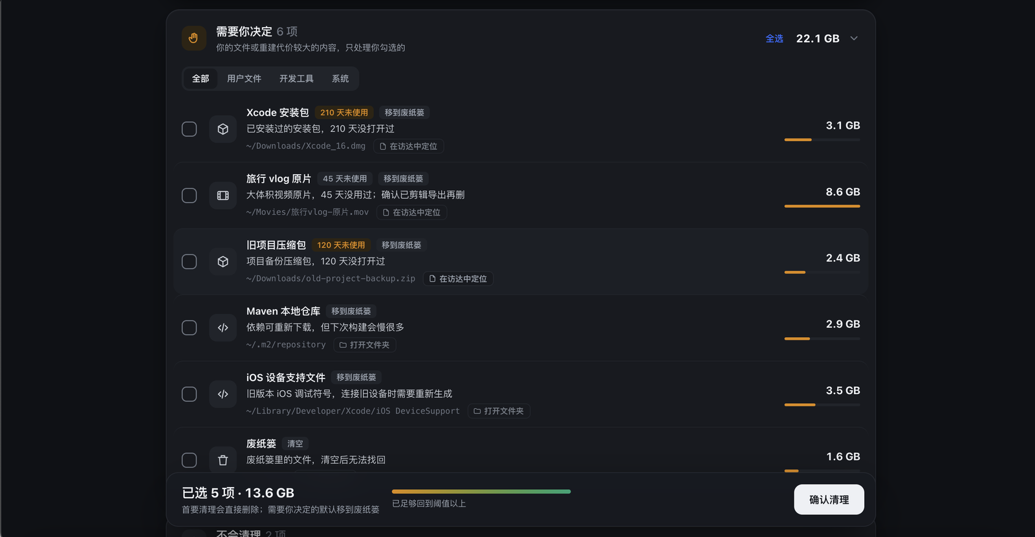This screenshot has width=1035, height=537.
Task: Toggle the iOS 设备支持文件 checkbox
Action: (x=190, y=394)
